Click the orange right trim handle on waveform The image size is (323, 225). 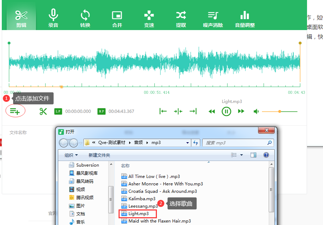pos(300,43)
